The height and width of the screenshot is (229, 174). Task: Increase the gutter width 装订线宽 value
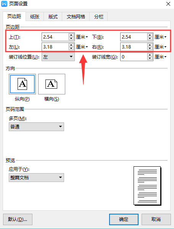(150, 55)
